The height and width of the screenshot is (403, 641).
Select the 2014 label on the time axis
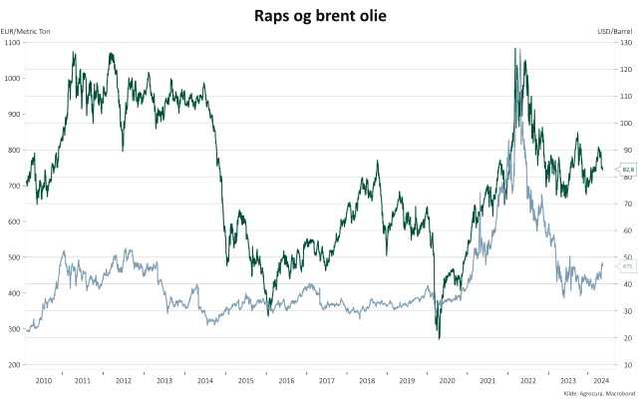pos(205,380)
